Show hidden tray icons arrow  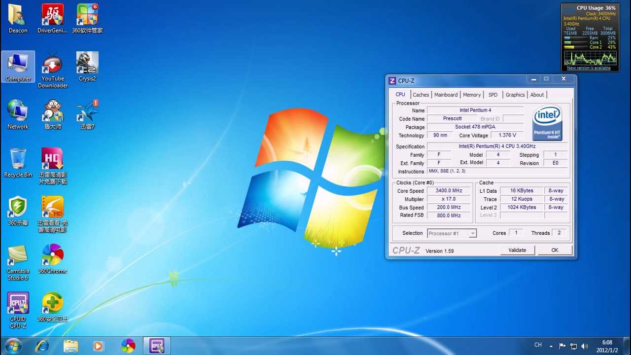point(551,346)
